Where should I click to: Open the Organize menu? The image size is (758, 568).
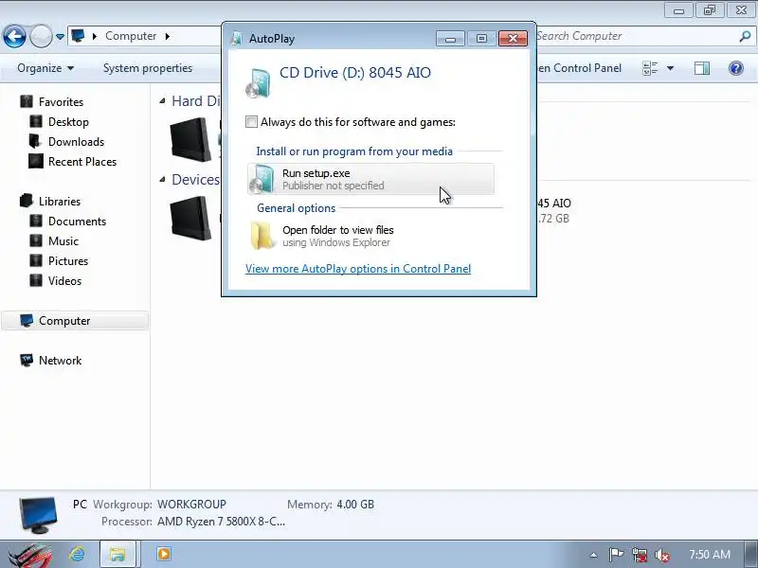click(45, 68)
